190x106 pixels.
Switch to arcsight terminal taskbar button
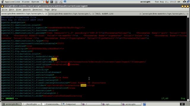point(12,104)
